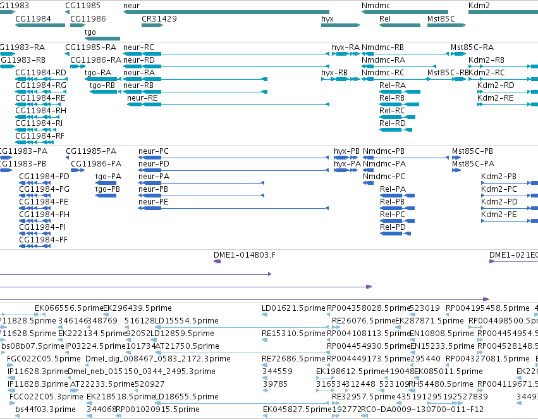Select protein hyx-PB
This screenshot has height=419, width=538.
coord(346,158)
